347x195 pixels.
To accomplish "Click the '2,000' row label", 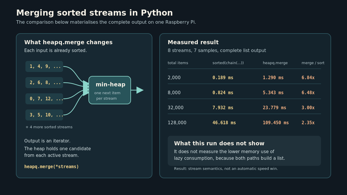I will [174, 78].
